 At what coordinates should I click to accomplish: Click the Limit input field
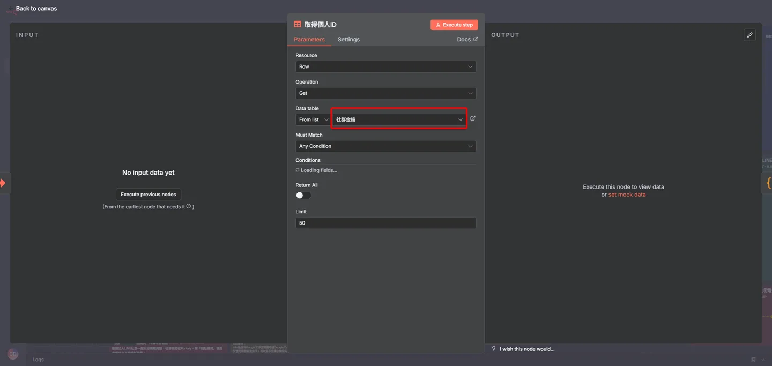coord(386,223)
